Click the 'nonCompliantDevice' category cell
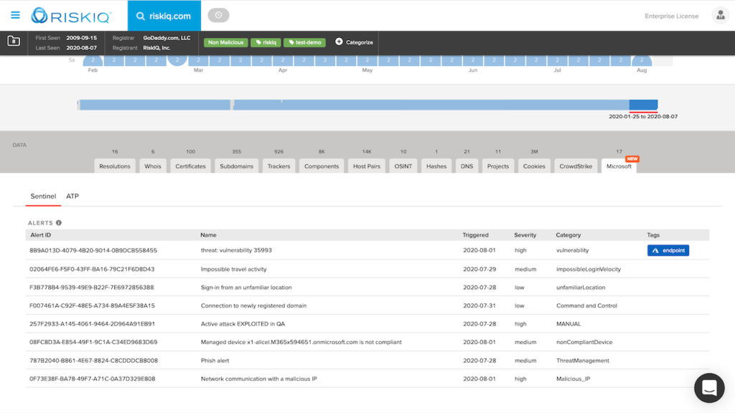This screenshot has height=413, width=735. 584,342
